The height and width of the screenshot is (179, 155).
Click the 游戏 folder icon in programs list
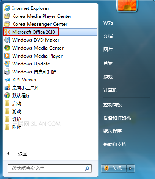pos(7,111)
